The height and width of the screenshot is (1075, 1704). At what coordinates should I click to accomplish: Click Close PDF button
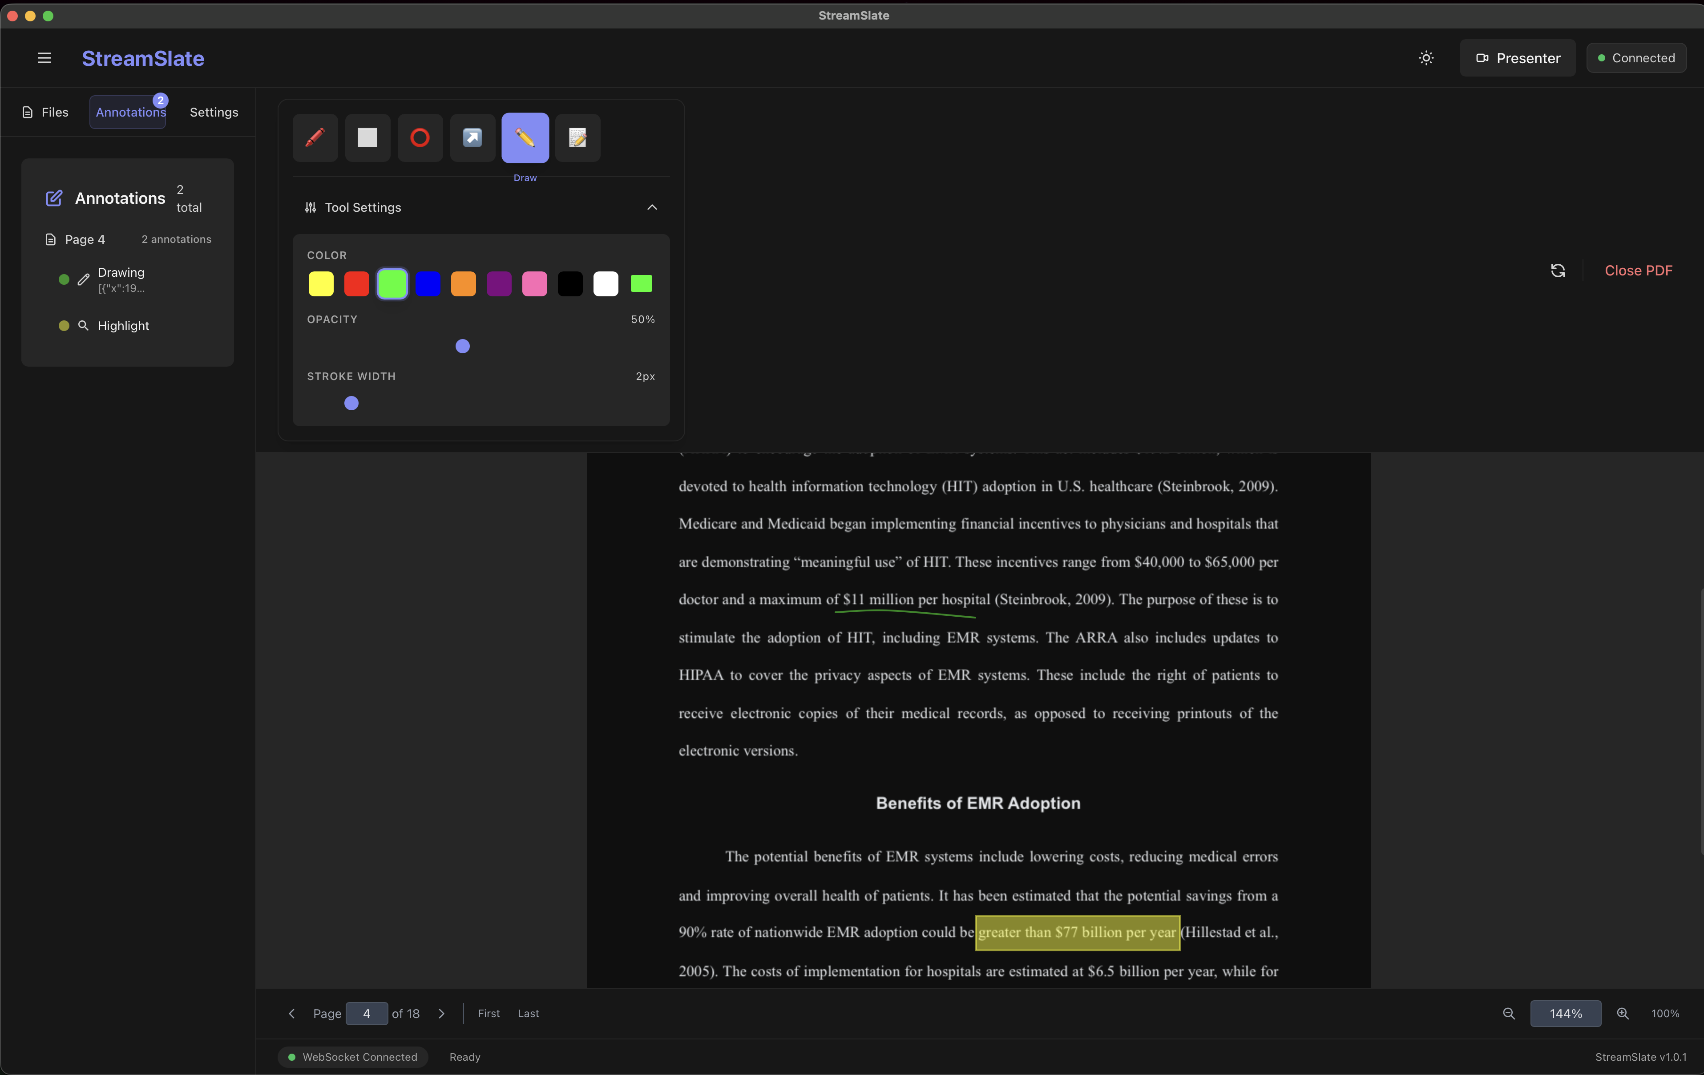(x=1637, y=271)
